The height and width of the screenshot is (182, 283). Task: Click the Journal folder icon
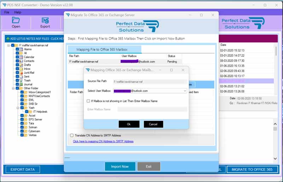point(21,84)
